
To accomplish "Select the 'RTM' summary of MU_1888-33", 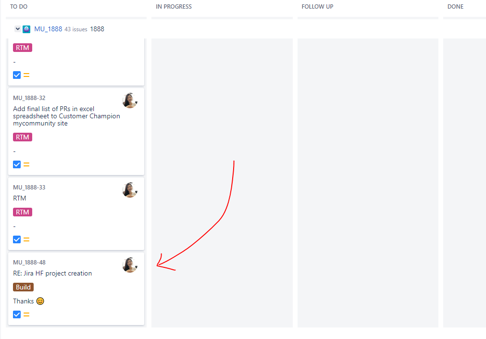I will (x=20, y=198).
